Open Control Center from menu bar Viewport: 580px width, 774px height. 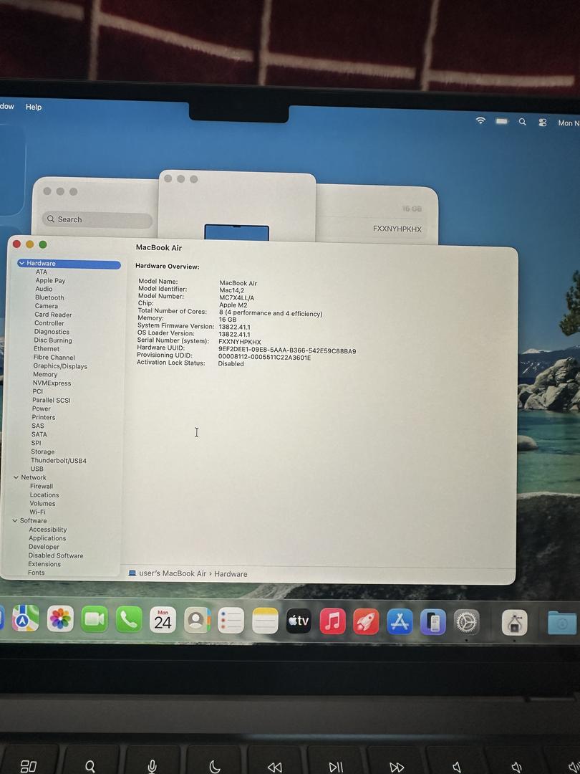point(543,123)
